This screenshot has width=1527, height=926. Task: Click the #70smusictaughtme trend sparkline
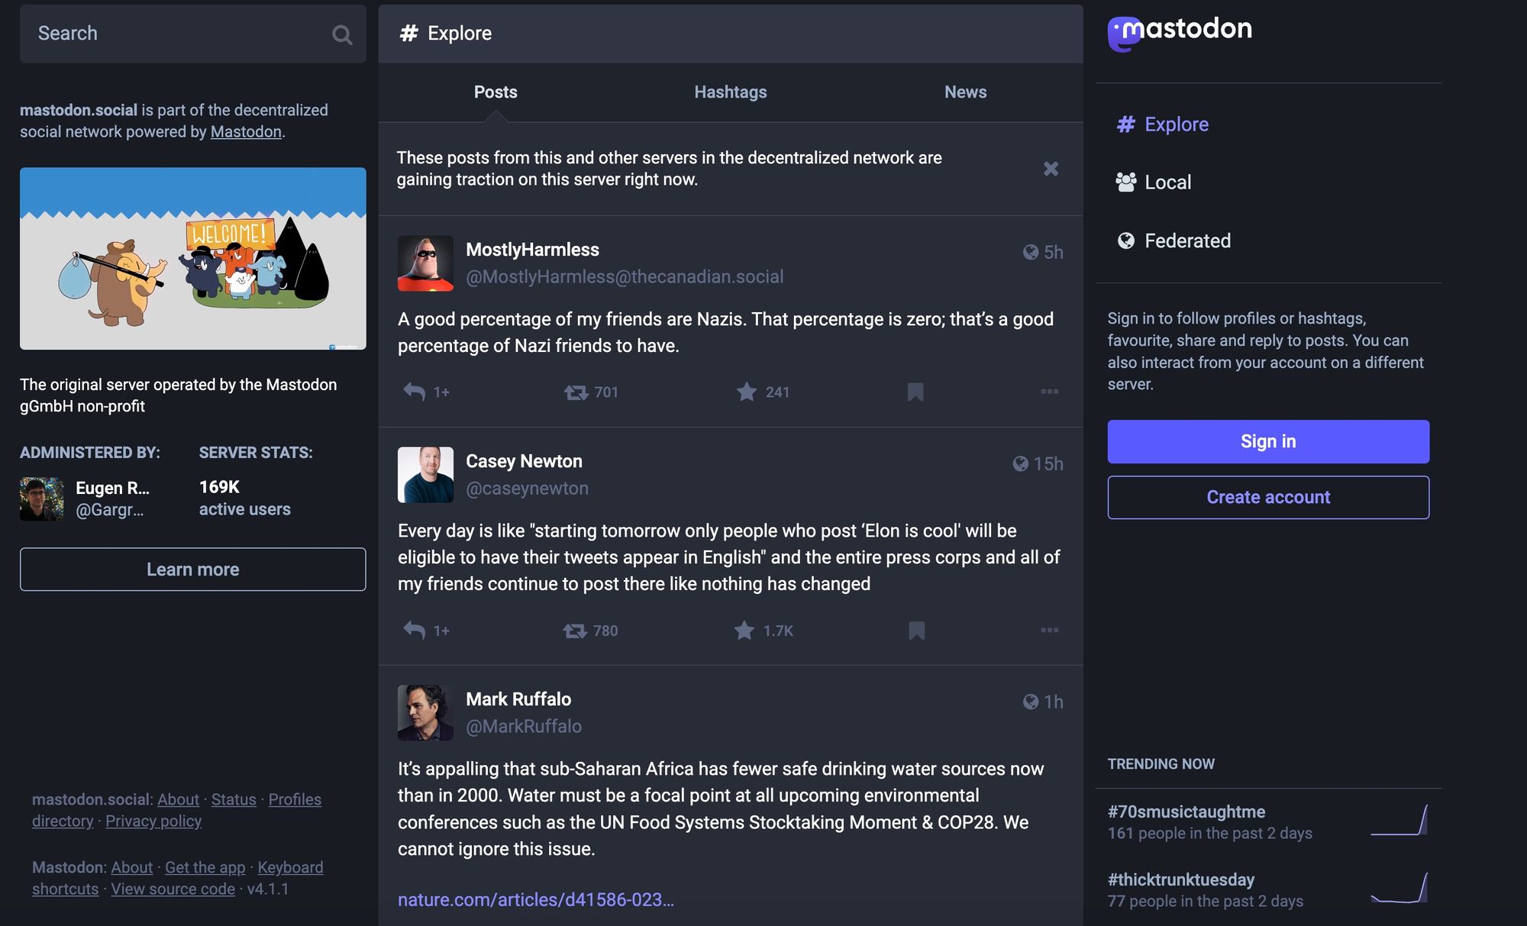1399,820
